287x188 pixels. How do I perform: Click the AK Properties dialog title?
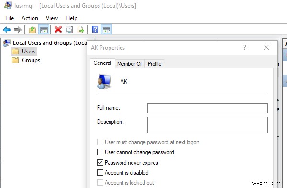point(108,48)
